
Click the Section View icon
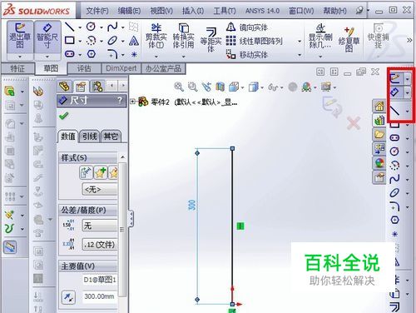click(x=220, y=87)
